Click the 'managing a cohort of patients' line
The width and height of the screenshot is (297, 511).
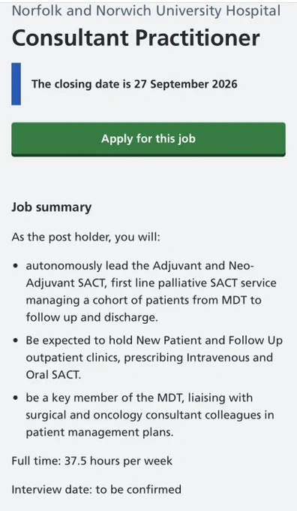point(143,300)
